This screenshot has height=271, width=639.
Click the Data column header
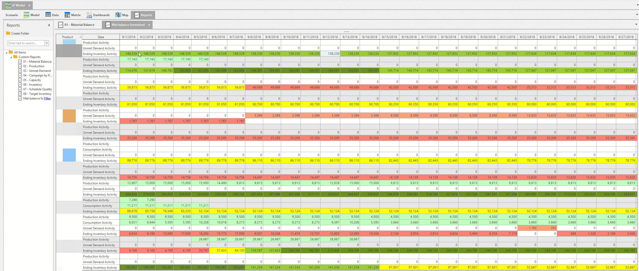101,37
